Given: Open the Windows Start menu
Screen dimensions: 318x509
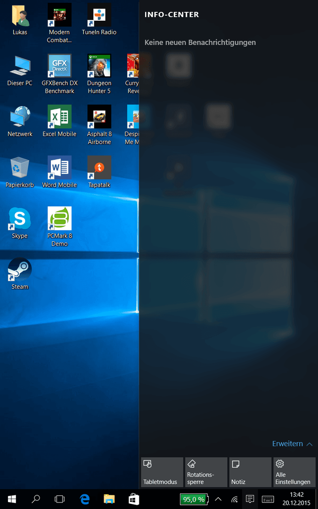Looking at the screenshot, I should [12, 499].
